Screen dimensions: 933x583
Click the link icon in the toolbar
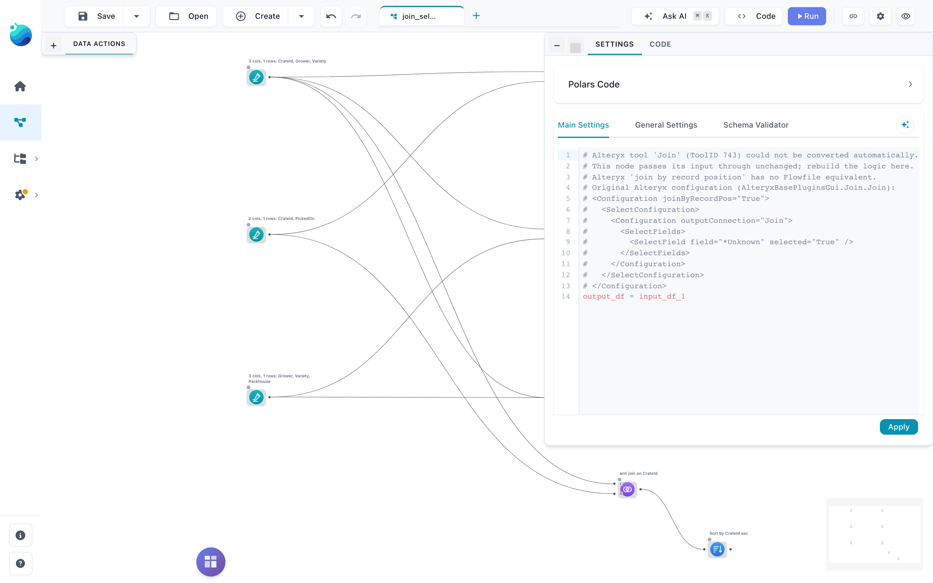[x=853, y=16]
